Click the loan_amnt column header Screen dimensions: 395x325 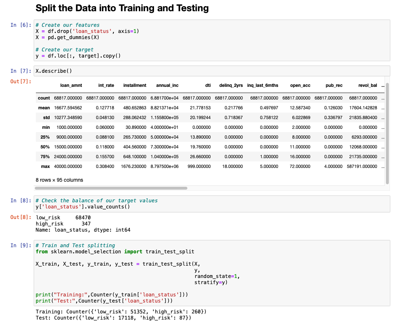[71, 85]
